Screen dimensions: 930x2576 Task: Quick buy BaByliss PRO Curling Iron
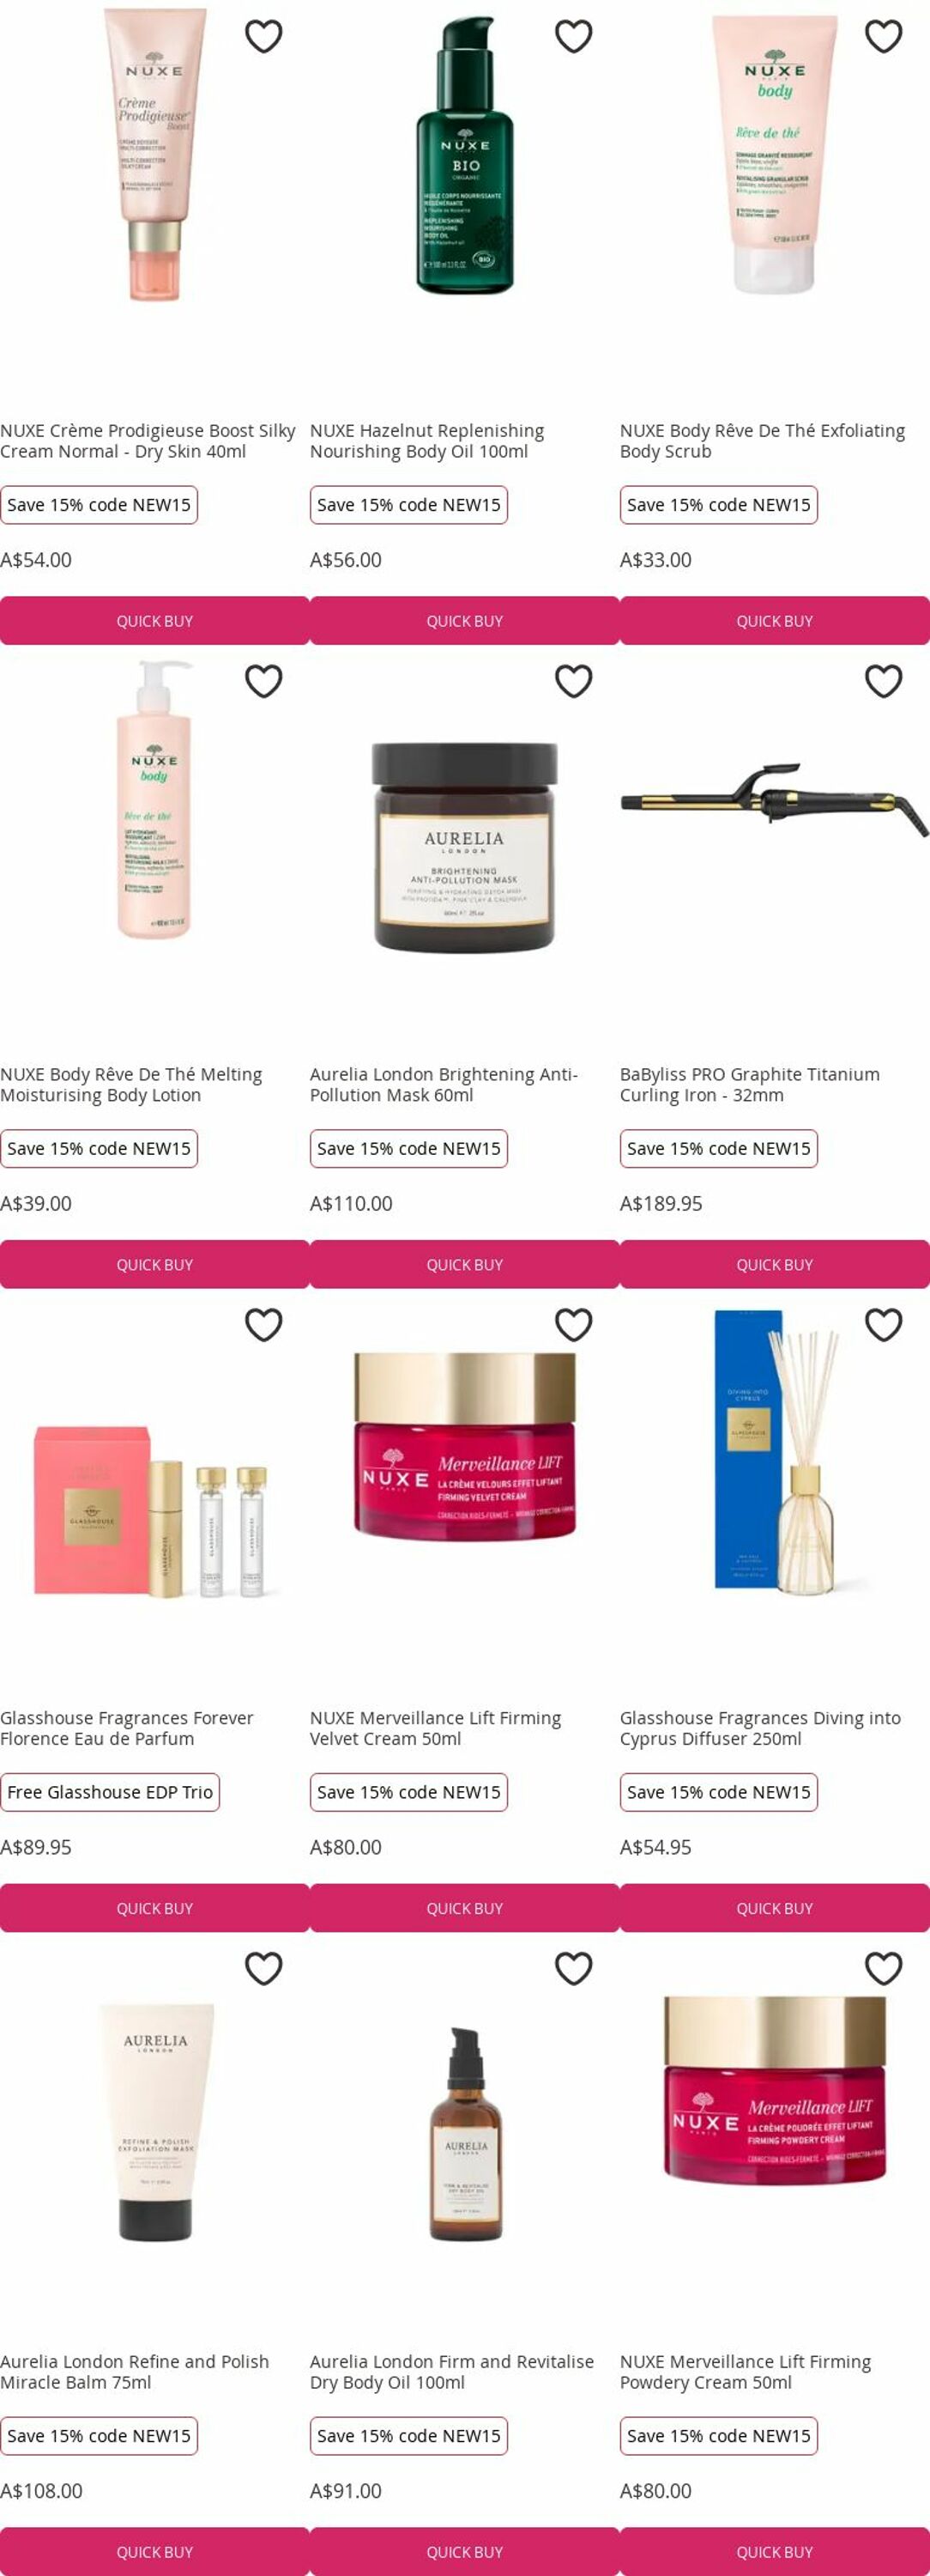[x=776, y=1265]
